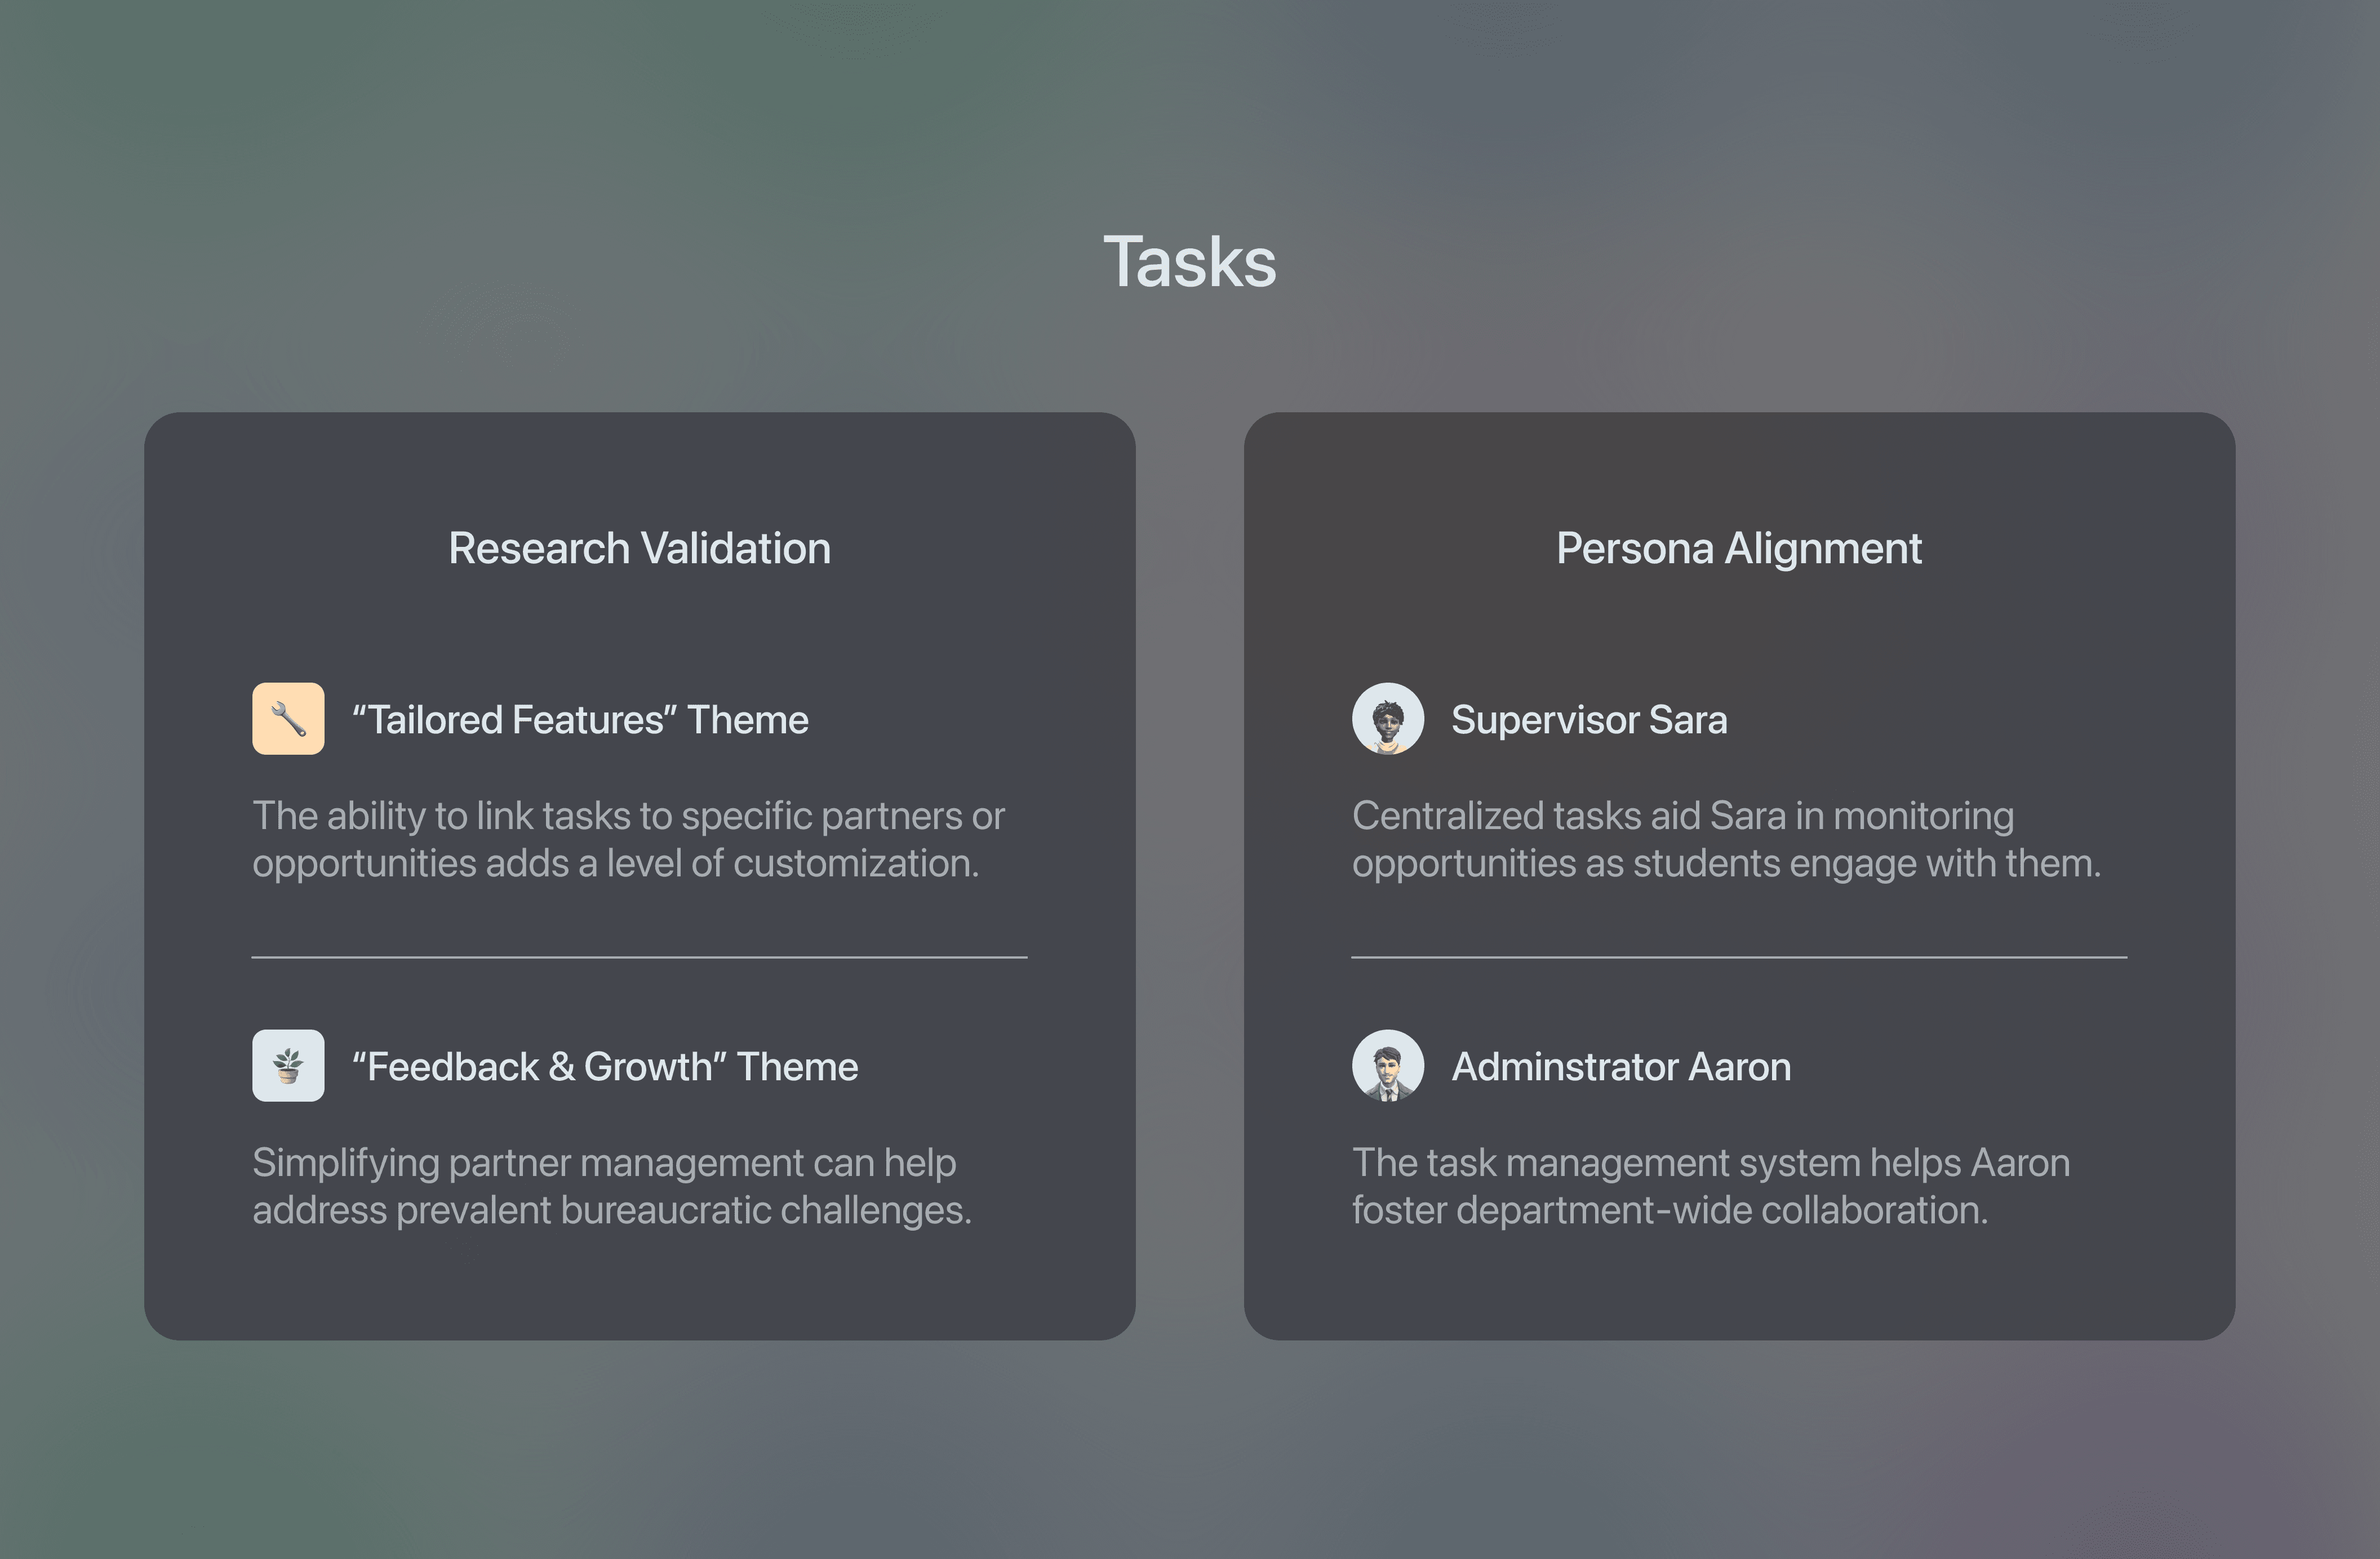Click the Tasks page title
Viewport: 2380px width, 1559px height.
[1190, 262]
